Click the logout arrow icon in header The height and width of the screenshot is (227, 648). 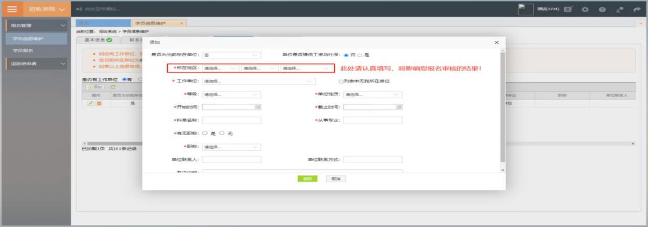click(x=636, y=9)
